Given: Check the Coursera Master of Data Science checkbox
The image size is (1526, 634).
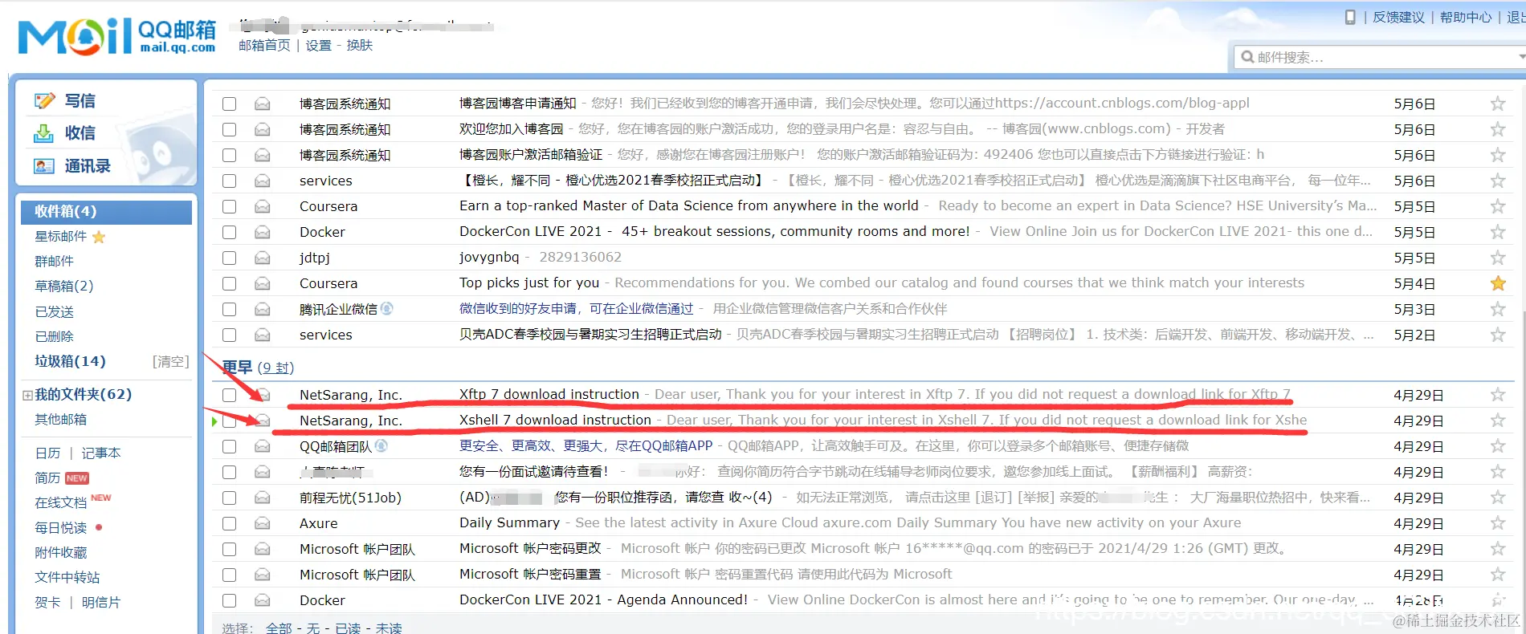Looking at the screenshot, I should (x=230, y=206).
